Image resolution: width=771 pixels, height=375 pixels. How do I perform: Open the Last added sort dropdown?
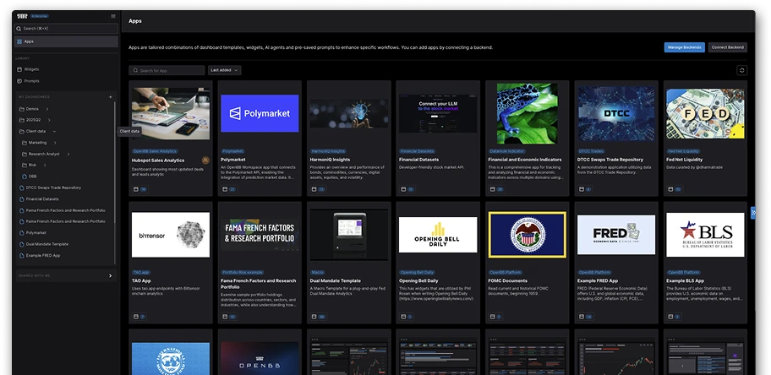click(x=224, y=70)
